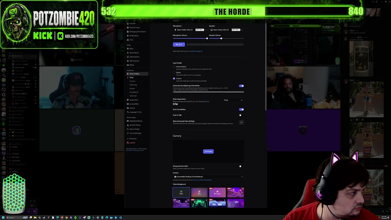
Task: Toggle Automatically Adjust Input Sensitivity
Action: 241,86
